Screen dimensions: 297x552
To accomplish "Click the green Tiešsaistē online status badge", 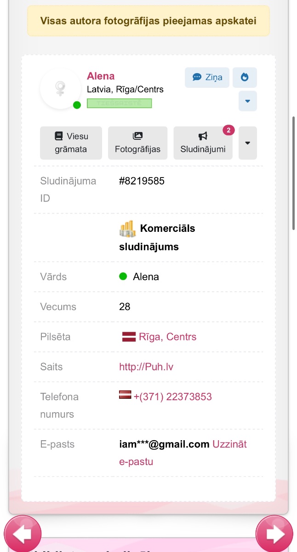I will (x=119, y=103).
